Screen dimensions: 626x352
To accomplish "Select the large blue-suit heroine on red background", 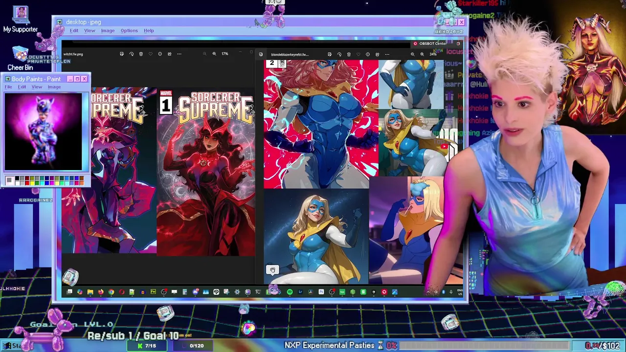I will (321, 124).
